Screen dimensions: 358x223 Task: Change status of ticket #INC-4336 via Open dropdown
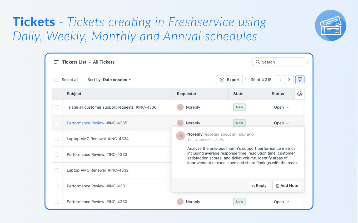tap(281, 107)
